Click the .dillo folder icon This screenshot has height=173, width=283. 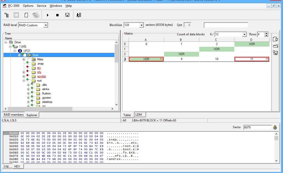coord(38,85)
